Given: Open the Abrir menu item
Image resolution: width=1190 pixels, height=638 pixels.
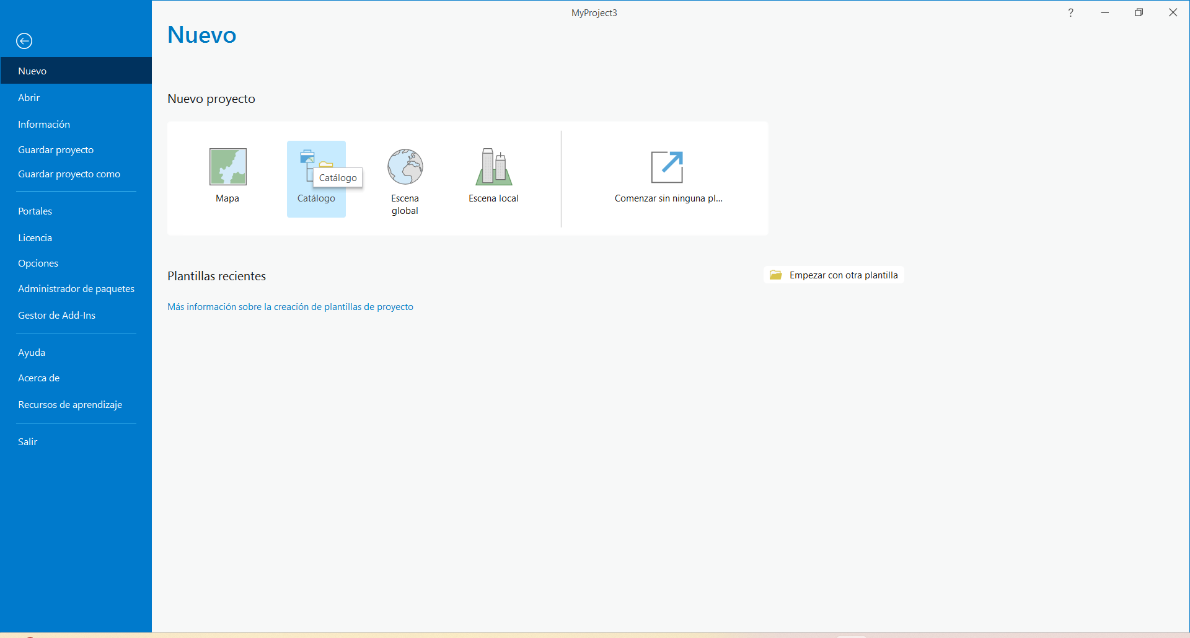Looking at the screenshot, I should 29,97.
